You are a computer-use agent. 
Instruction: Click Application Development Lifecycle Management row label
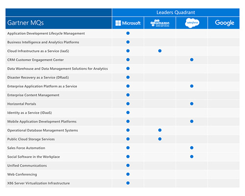pos(46,33)
